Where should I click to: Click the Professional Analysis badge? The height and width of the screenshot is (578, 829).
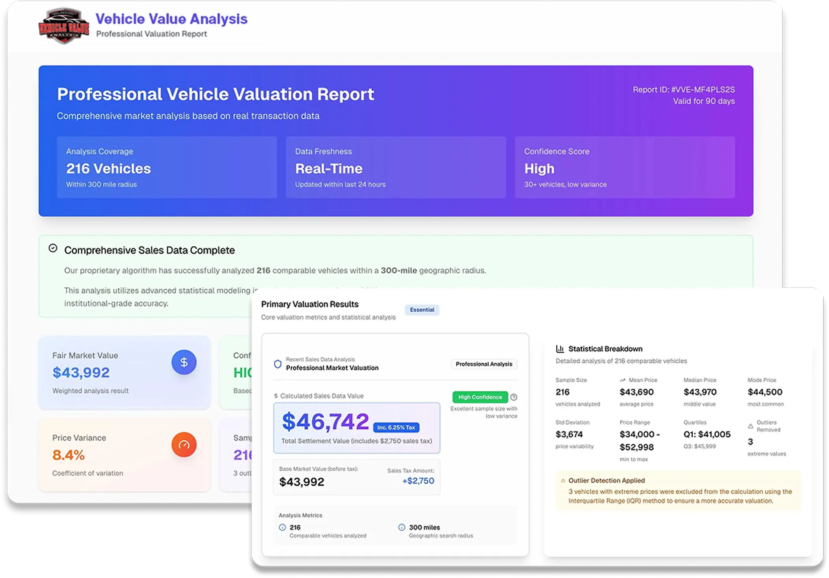[x=484, y=364]
